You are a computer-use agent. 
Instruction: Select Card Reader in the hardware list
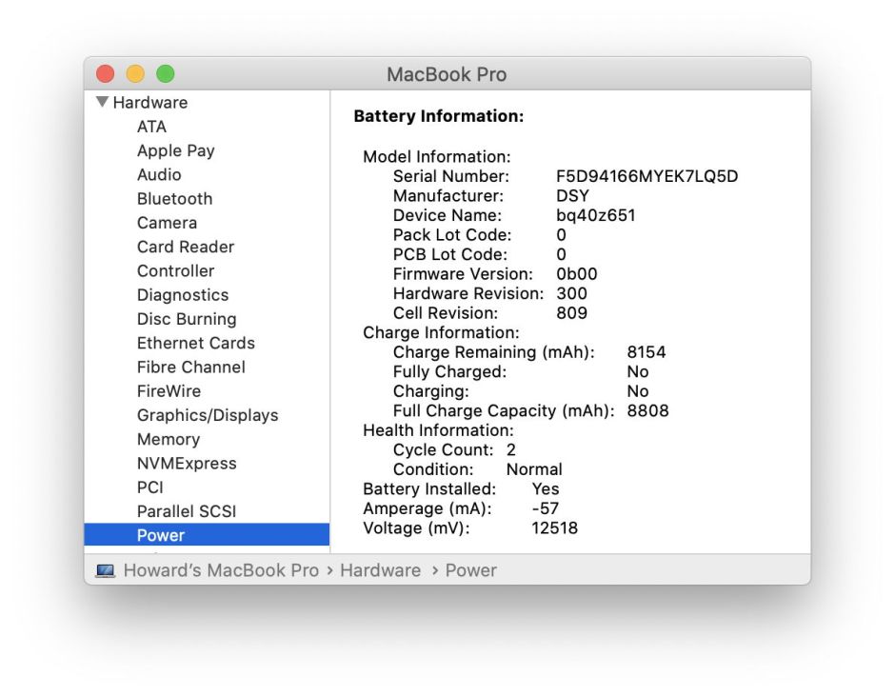(x=186, y=246)
